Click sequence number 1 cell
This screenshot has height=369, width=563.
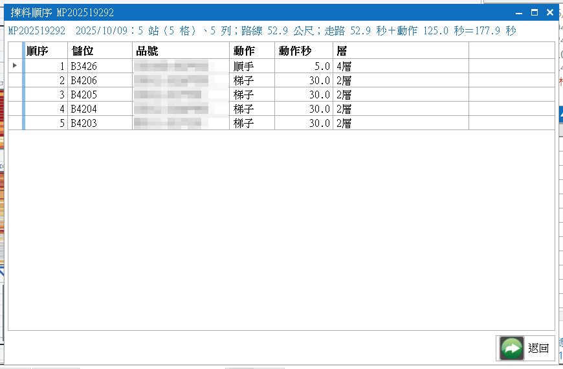45,66
